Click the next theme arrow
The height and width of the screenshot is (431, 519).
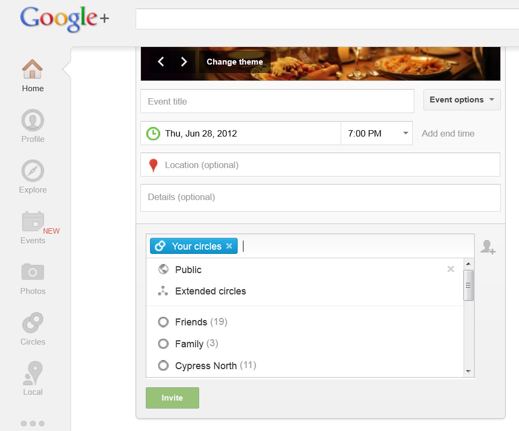click(x=183, y=61)
